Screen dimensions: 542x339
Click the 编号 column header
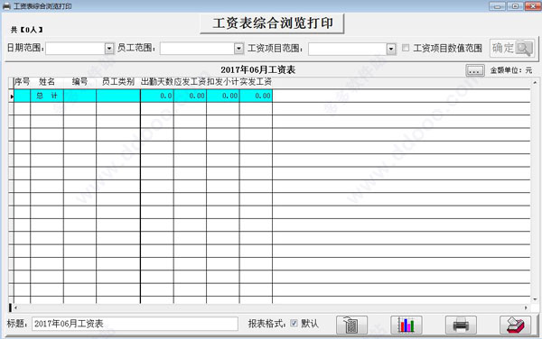point(79,82)
